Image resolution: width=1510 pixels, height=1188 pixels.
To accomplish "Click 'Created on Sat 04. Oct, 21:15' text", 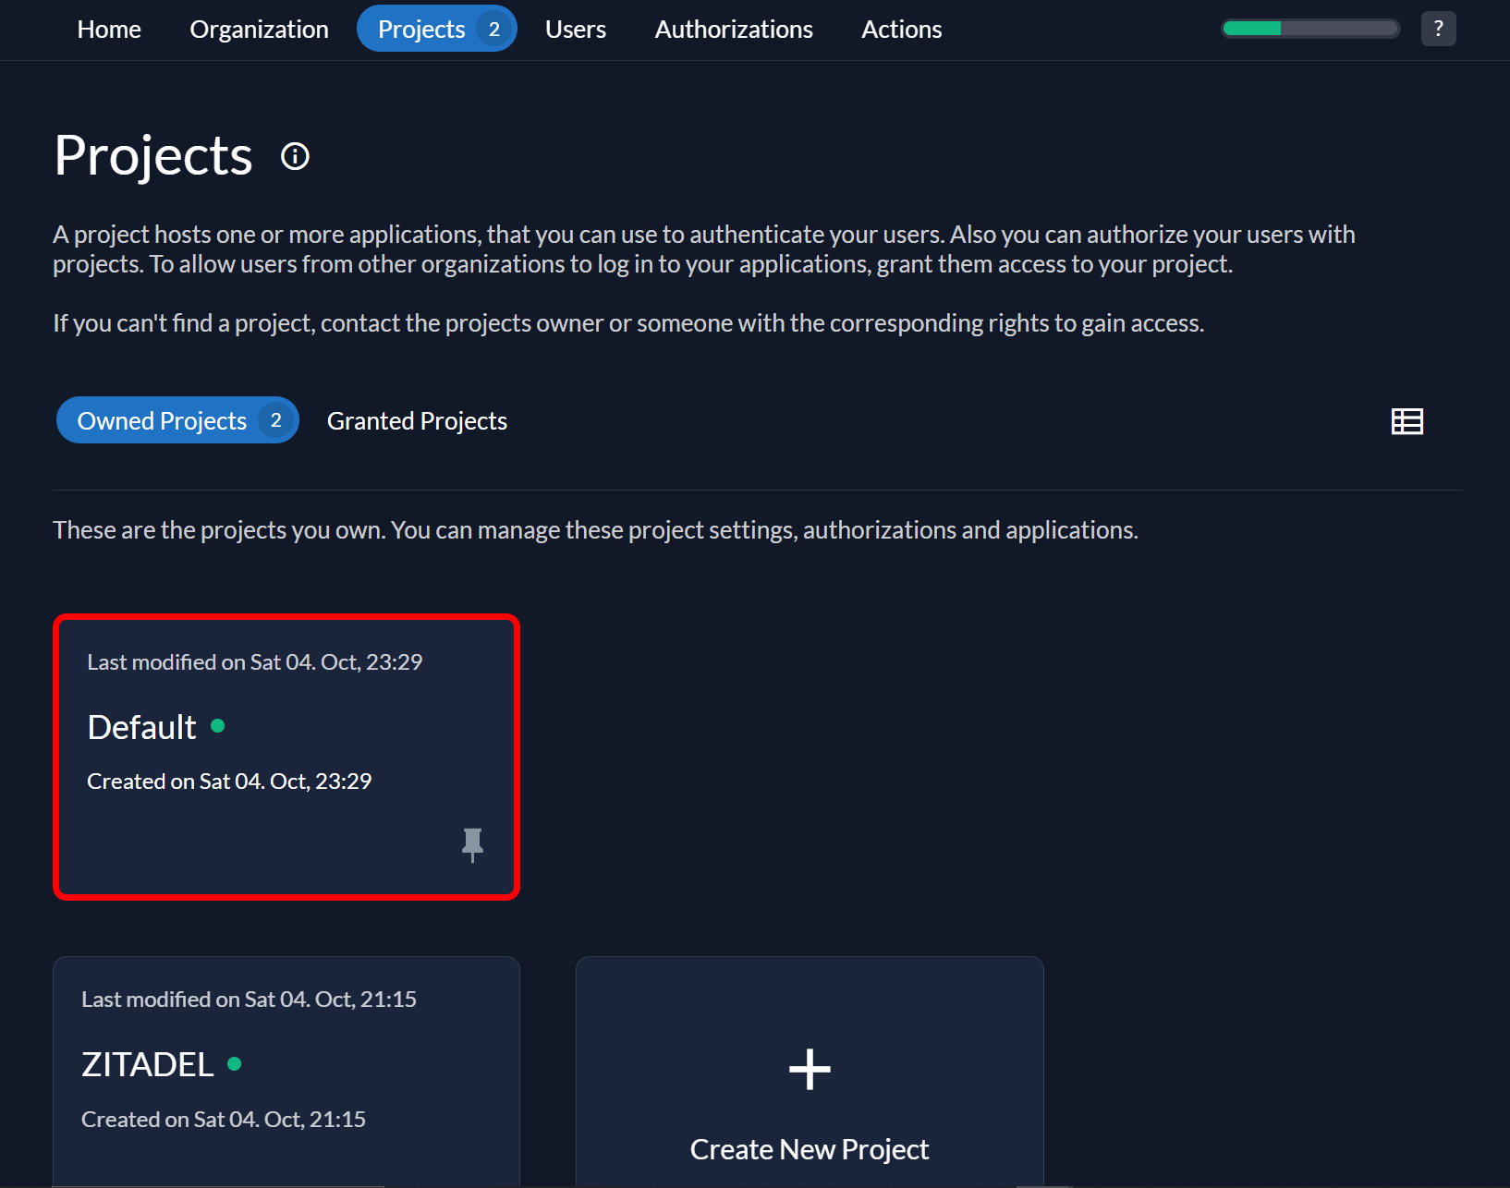I will [x=224, y=1120].
